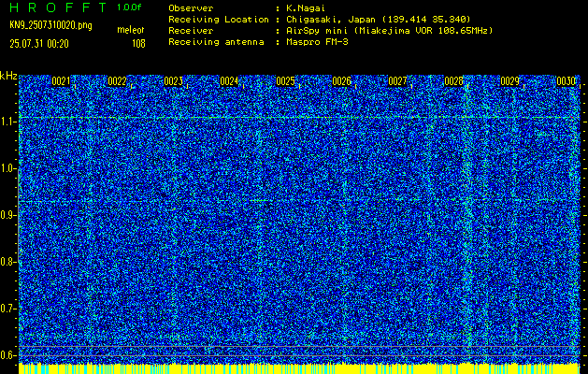588x374 pixels.
Task: Click the timestamp 25.07.31 00:20
Action: 39,44
